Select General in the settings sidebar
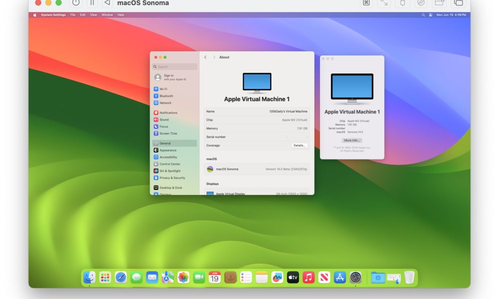Image resolution: width=499 pixels, height=299 pixels. tap(175, 144)
